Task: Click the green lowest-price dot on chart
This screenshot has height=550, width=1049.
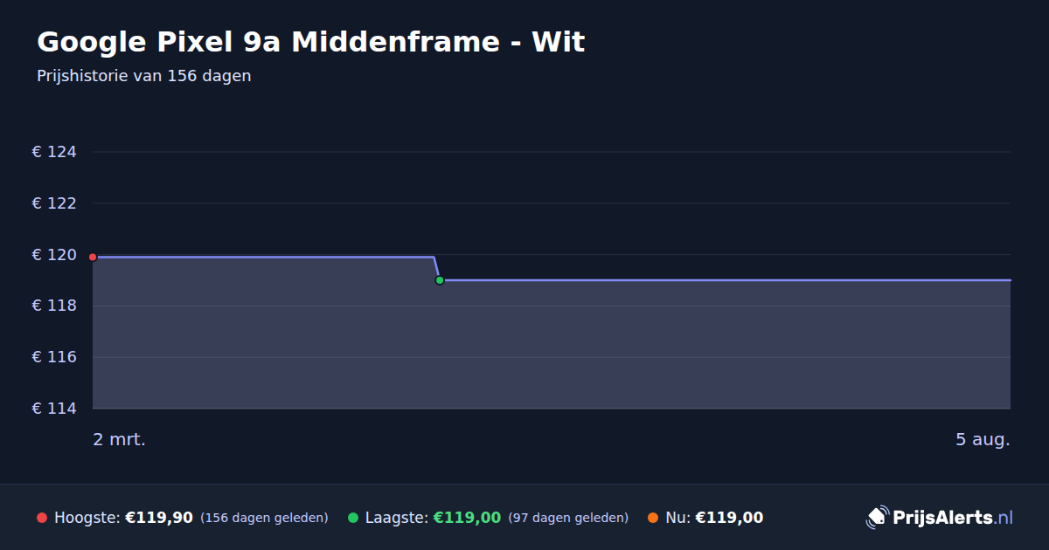Action: tap(440, 280)
